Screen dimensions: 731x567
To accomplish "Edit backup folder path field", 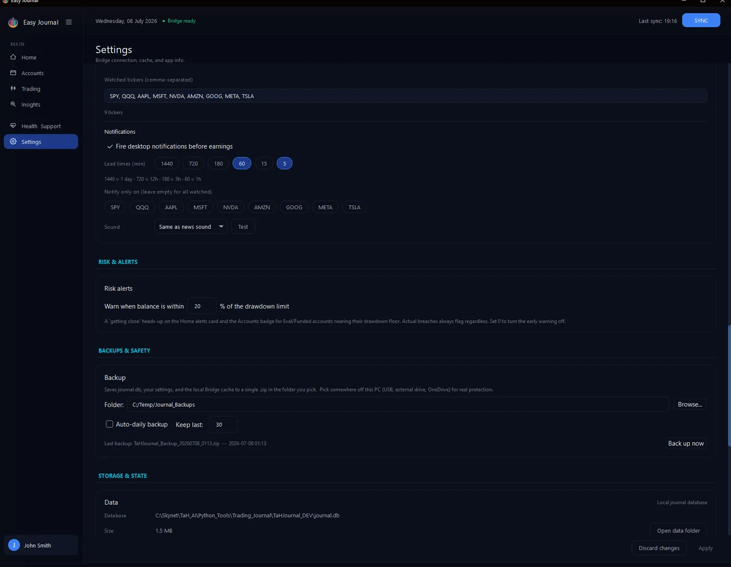I will [x=398, y=404].
